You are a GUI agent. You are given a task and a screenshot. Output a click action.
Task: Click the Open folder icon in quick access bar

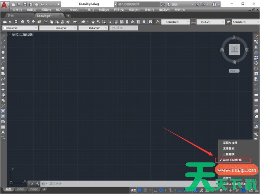19,4
